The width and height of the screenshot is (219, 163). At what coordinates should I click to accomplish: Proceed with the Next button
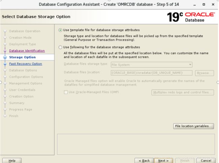coord(163,161)
